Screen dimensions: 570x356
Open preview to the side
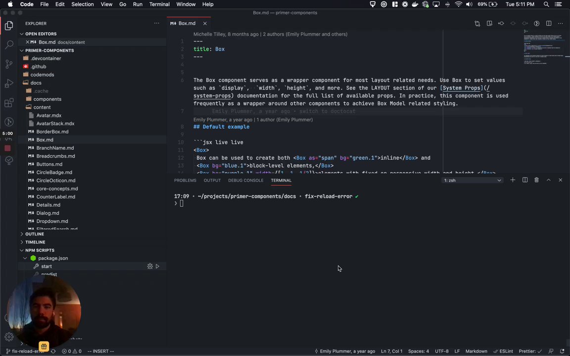(489, 23)
